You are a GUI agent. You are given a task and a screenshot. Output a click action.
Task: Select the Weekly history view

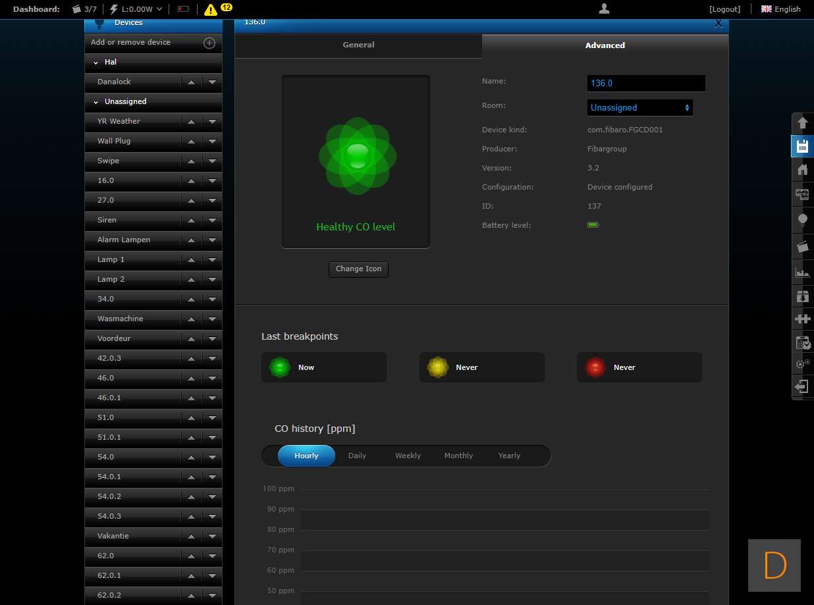click(x=408, y=456)
